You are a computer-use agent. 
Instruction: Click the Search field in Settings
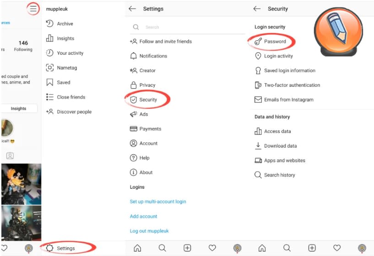click(188, 27)
